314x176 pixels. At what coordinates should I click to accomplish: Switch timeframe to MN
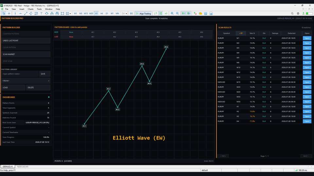point(117,14)
